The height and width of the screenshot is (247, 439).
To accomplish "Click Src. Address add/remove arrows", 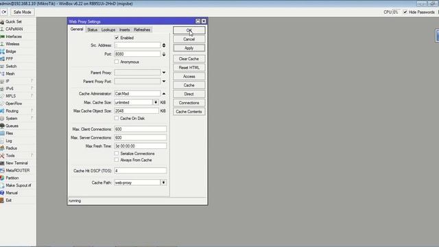I will point(164,45).
